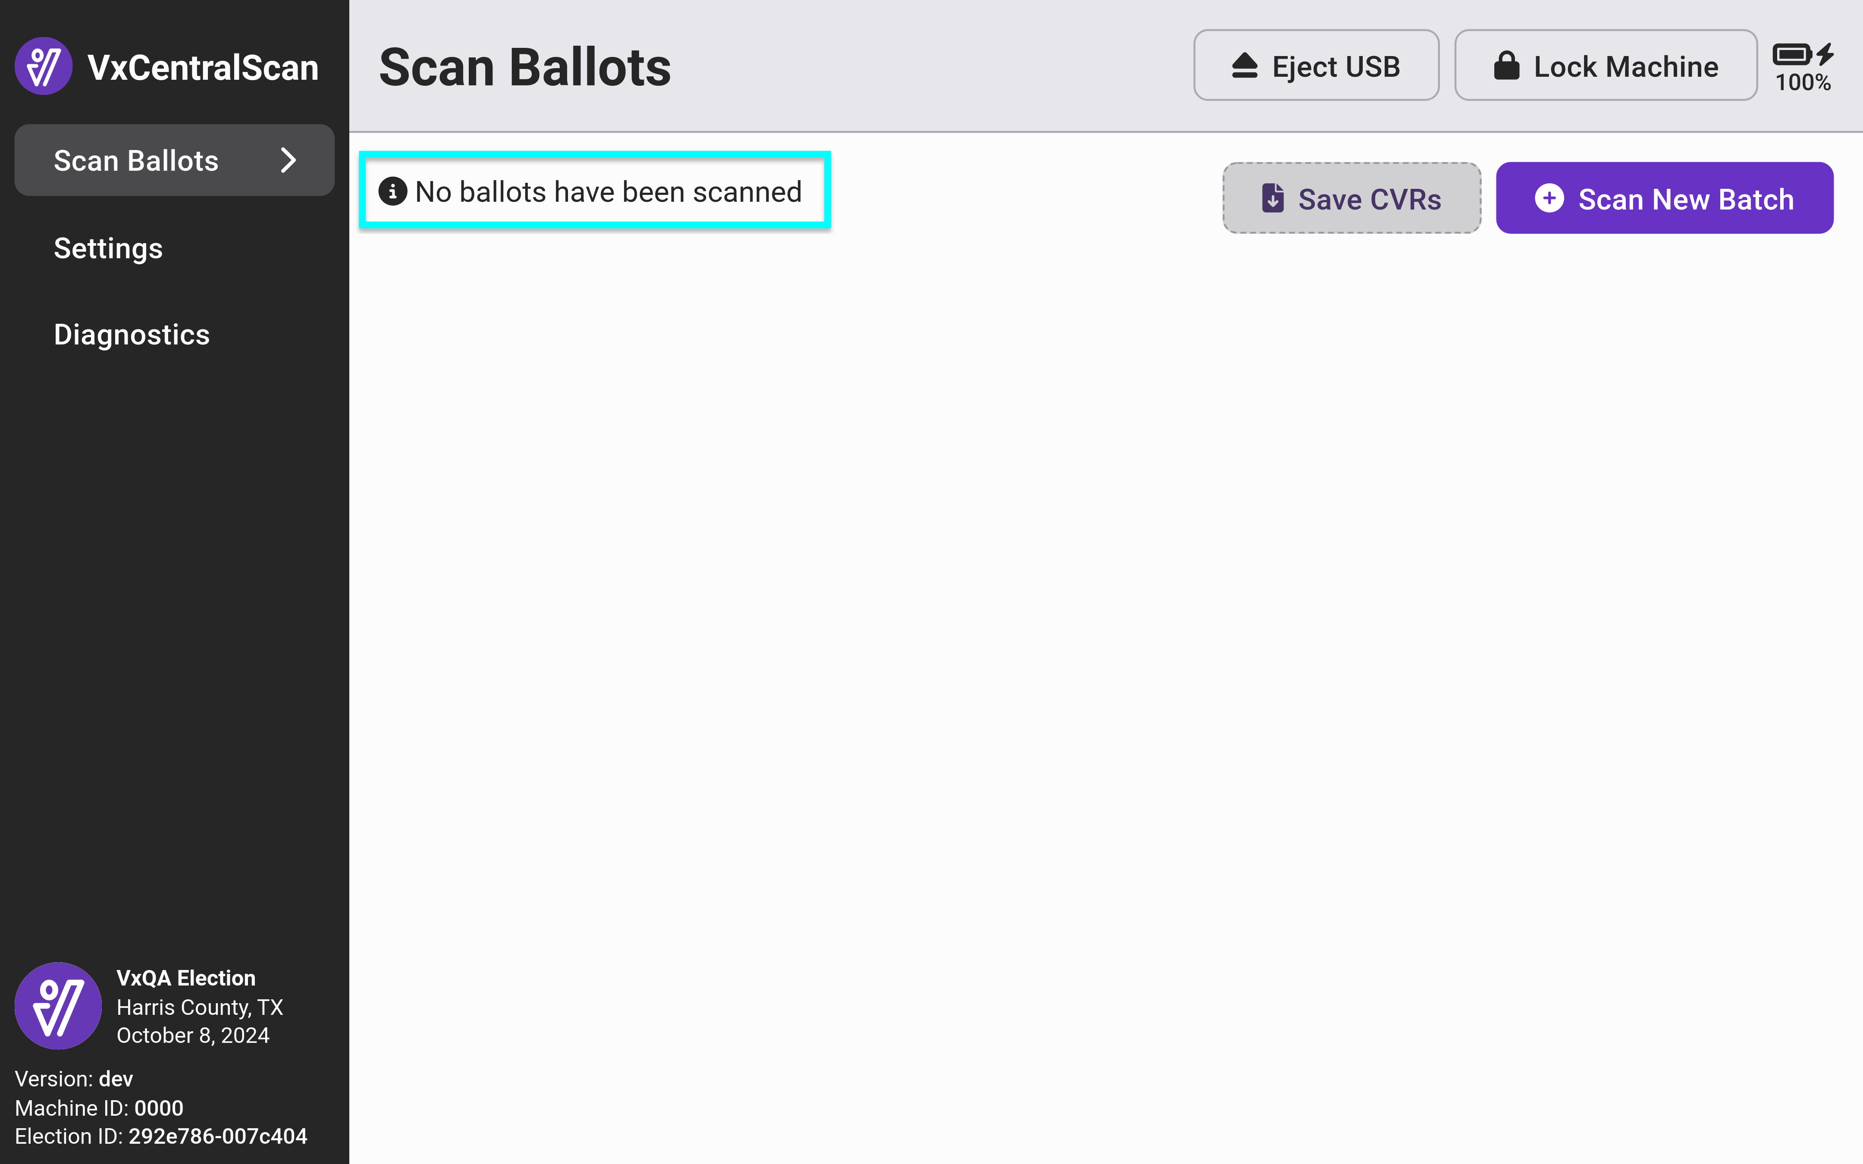Click the padlock icon on Lock Machine

[1506, 66]
